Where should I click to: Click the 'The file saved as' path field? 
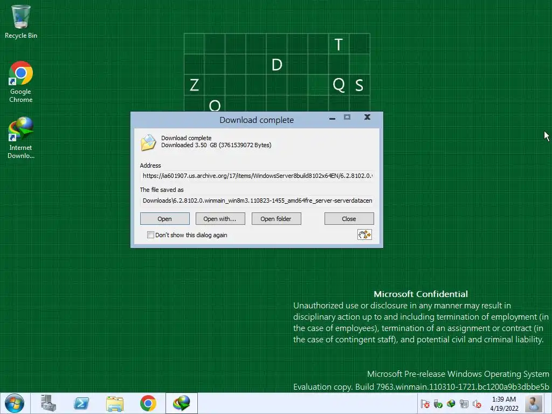coord(257,201)
